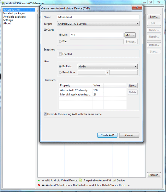Toggle Override the existing AVD checkbox
The width and height of the screenshot is (166, 192).
point(45,114)
